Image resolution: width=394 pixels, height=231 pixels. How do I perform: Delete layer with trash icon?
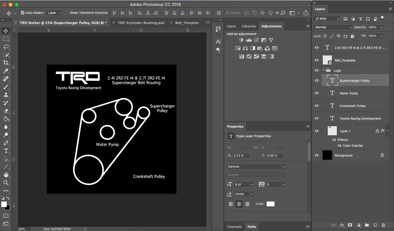pyautogui.click(x=383, y=225)
